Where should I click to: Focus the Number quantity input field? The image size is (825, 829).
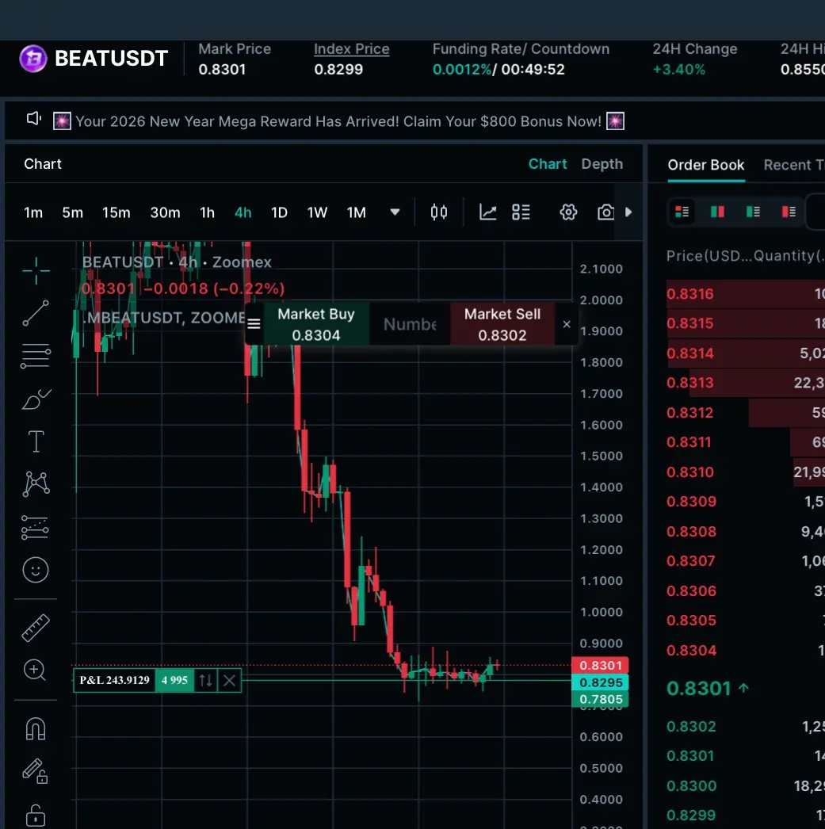pos(410,324)
